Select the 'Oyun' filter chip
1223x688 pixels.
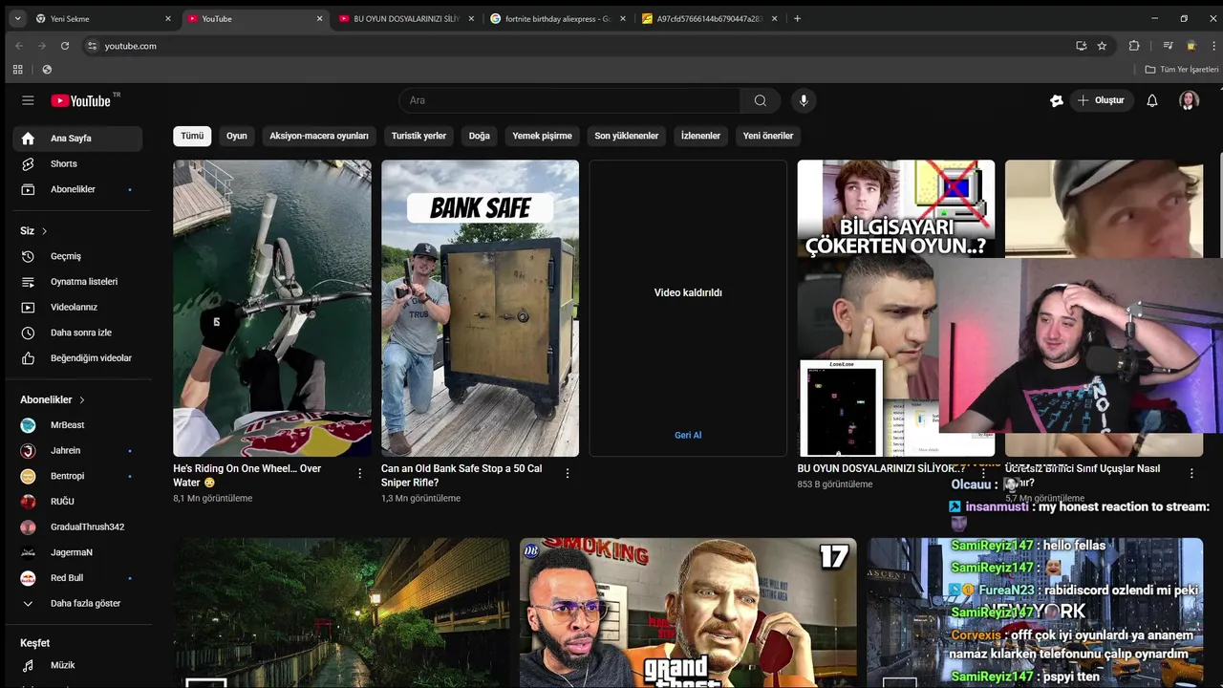coord(237,136)
